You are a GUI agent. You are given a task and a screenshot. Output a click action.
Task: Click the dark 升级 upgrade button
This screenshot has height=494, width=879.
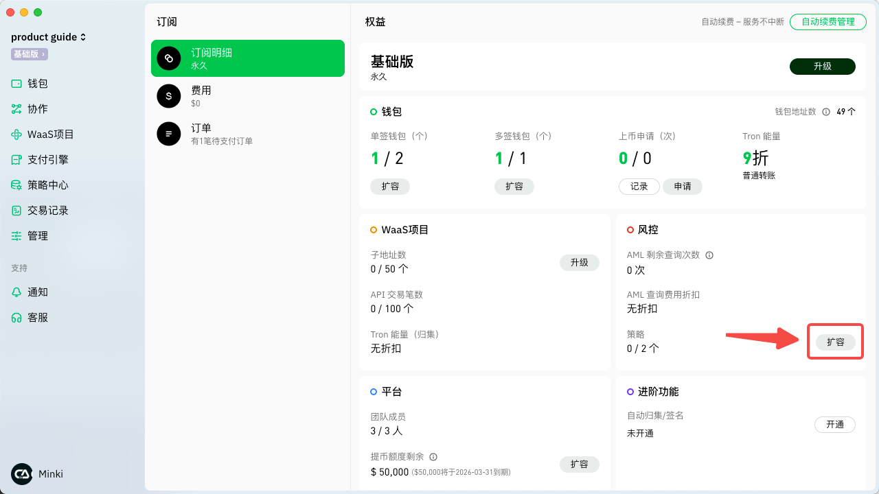822,67
